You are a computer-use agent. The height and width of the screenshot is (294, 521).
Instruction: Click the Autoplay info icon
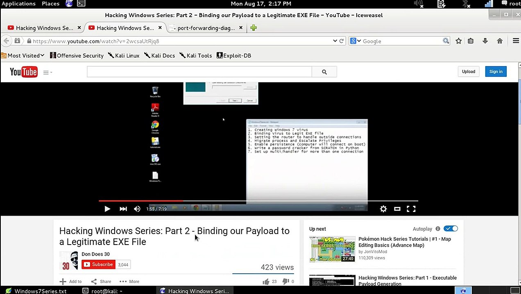coord(438,229)
